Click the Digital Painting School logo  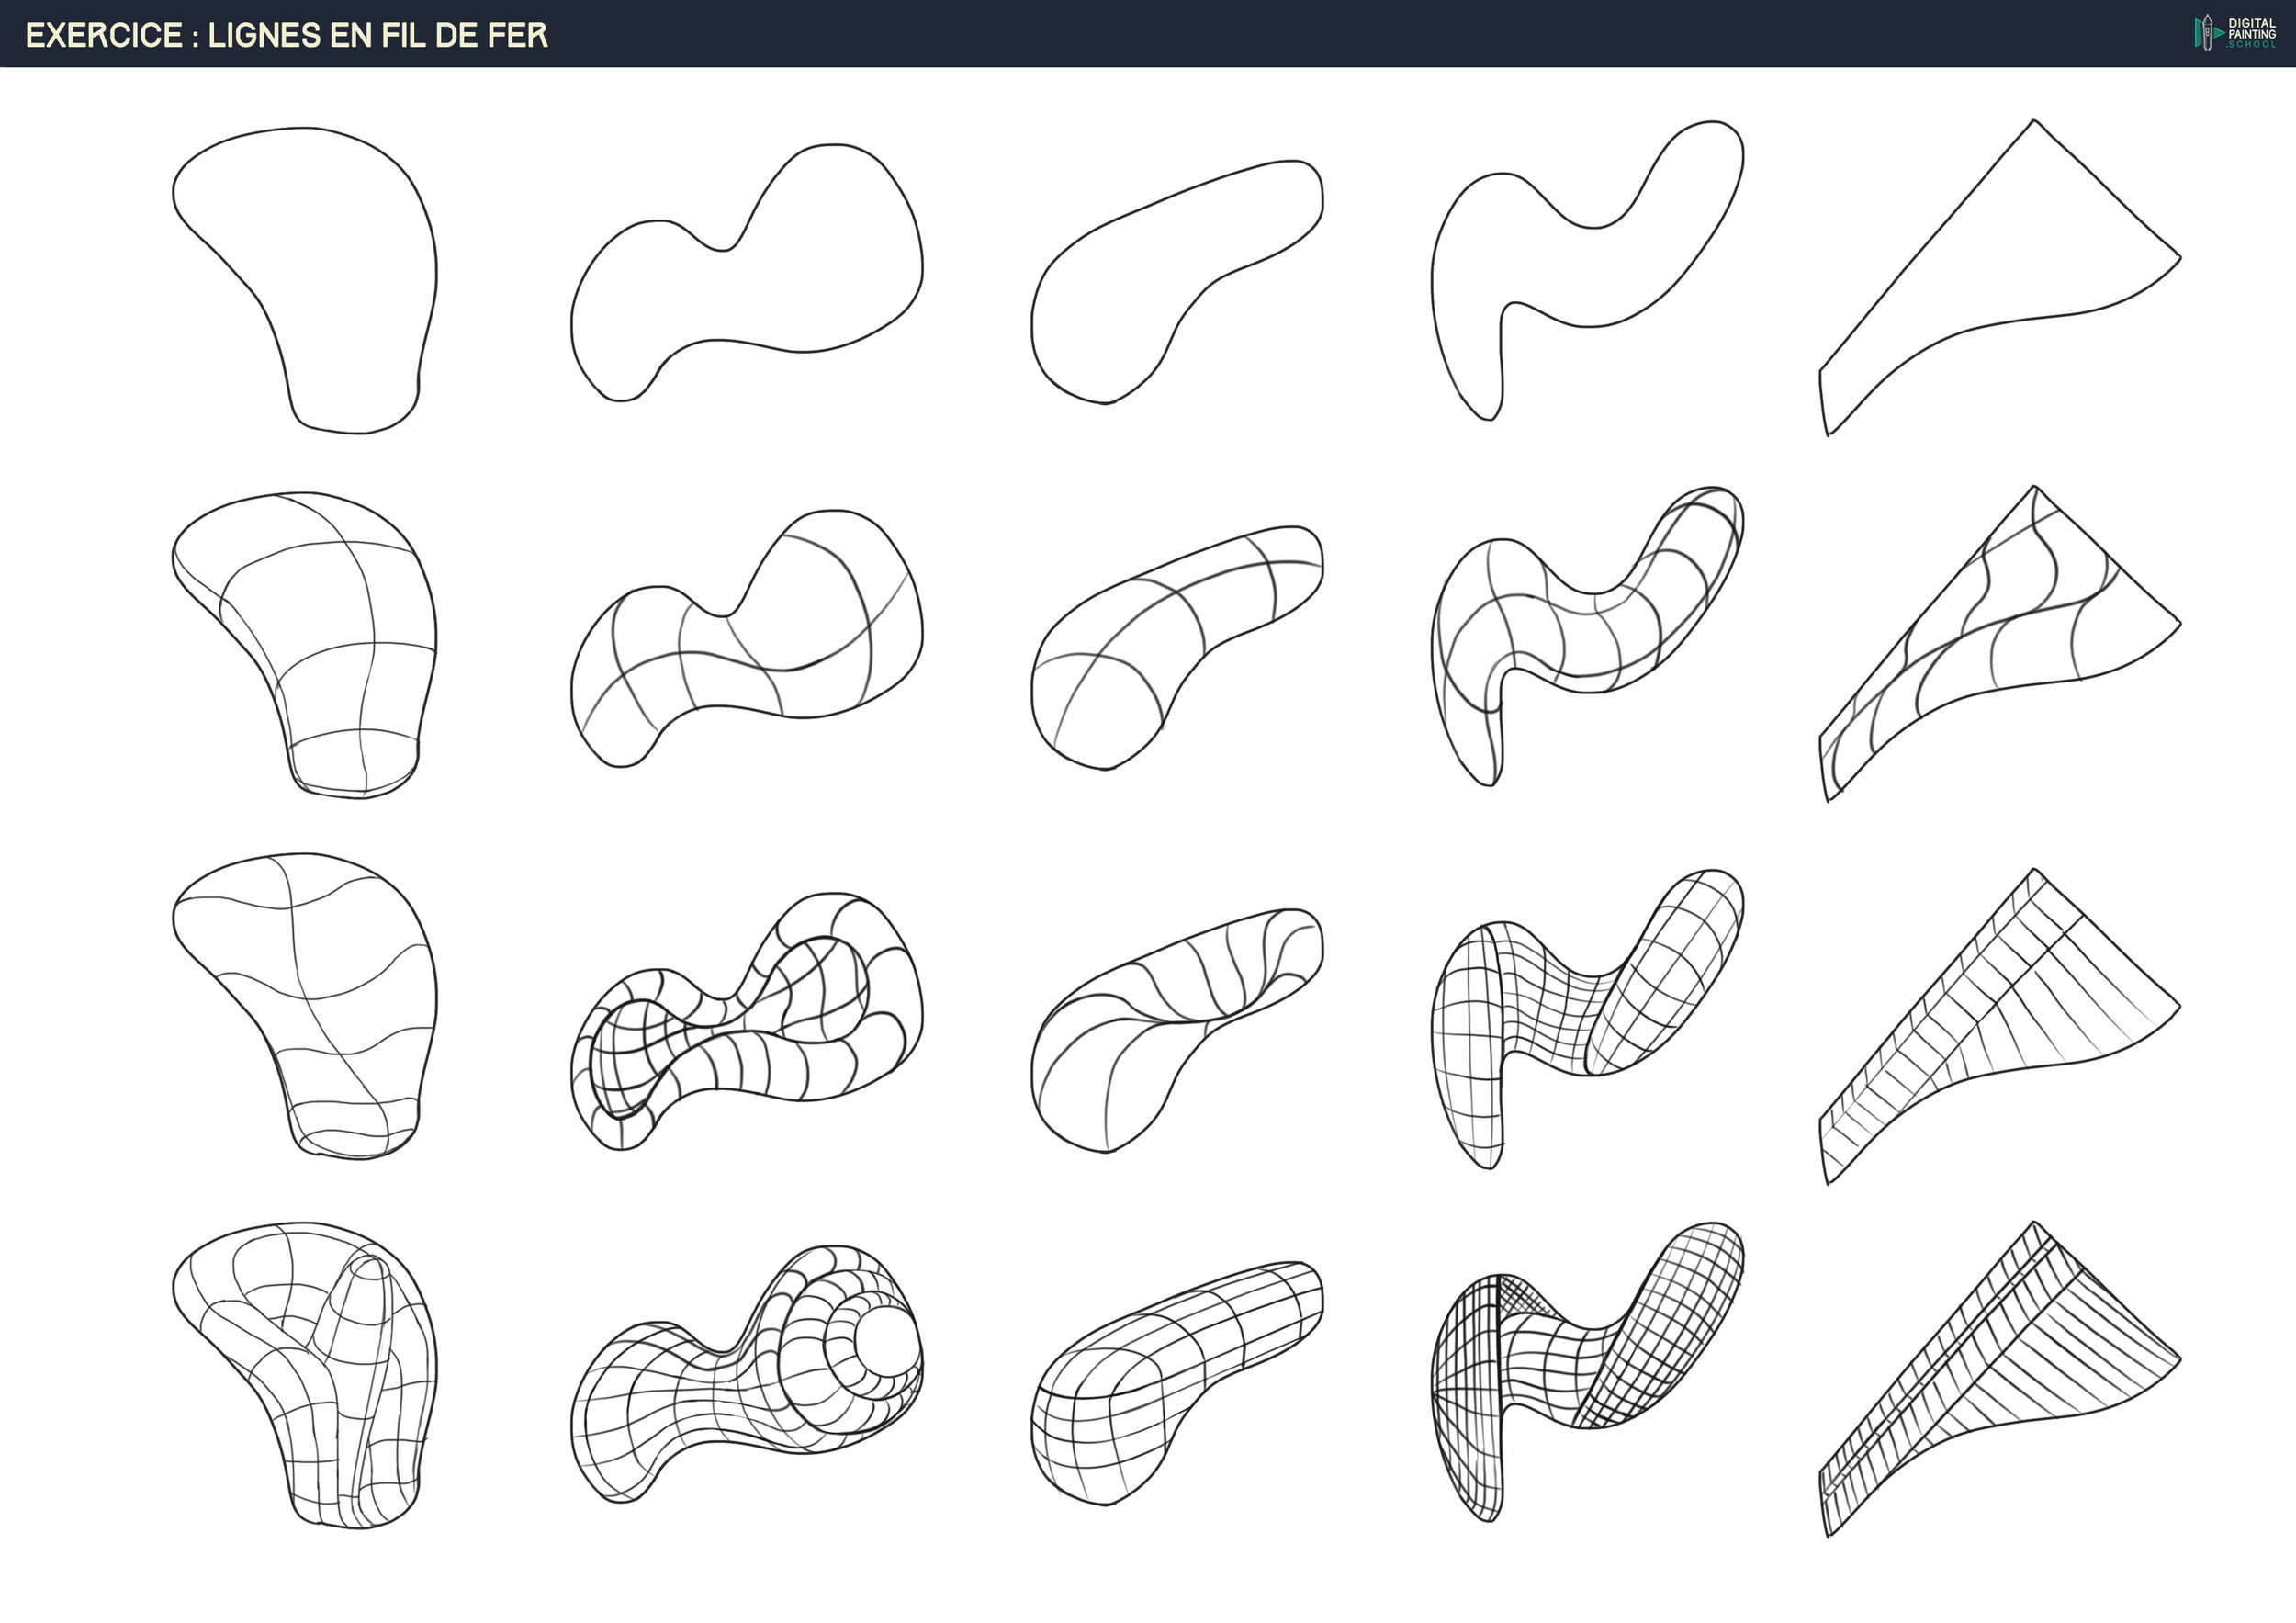click(2236, 33)
